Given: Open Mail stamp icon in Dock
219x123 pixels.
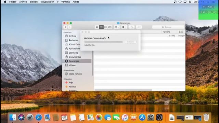Looking at the screenshot, I should tap(47, 118).
